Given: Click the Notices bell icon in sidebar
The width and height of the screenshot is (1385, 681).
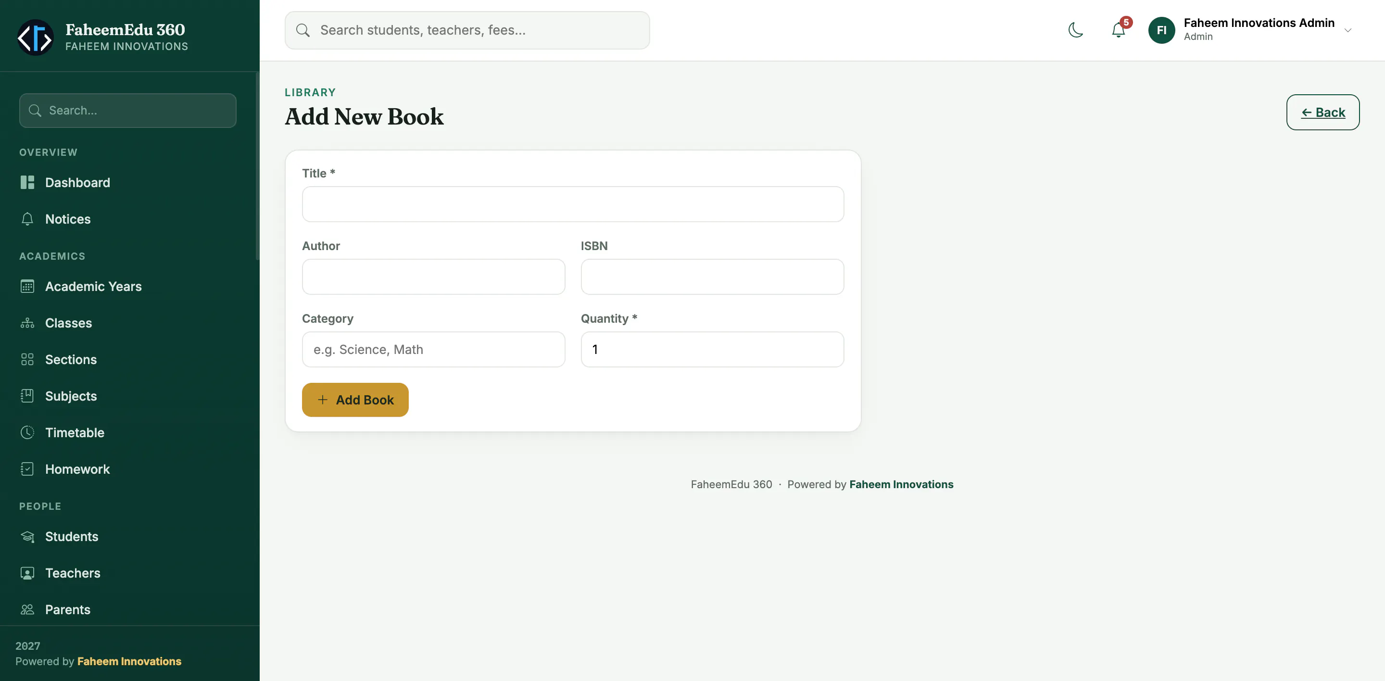Looking at the screenshot, I should 27,219.
